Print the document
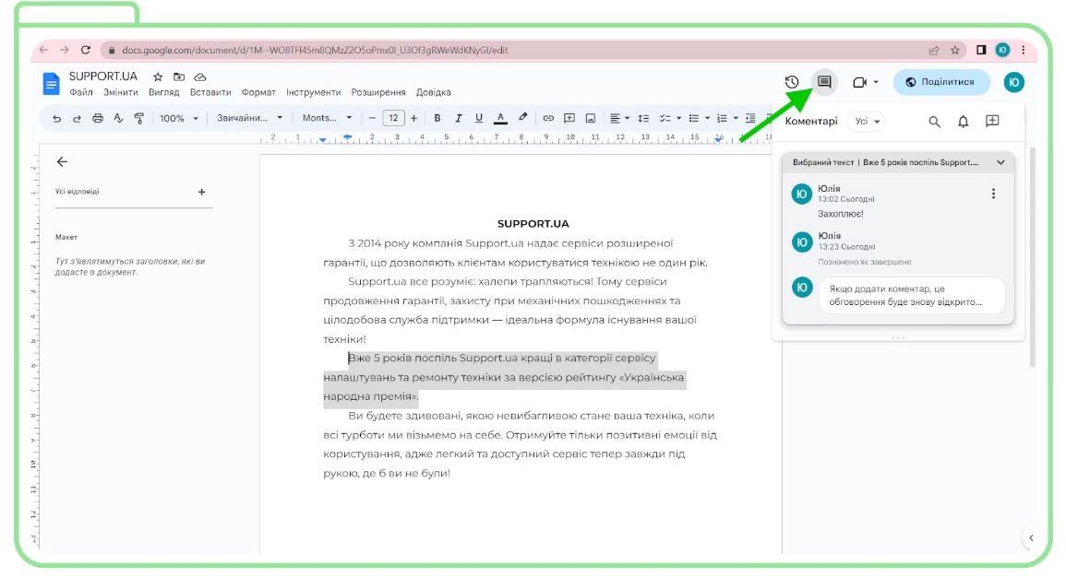Image resolution: width=1066 pixels, height=577 pixels. click(x=98, y=118)
